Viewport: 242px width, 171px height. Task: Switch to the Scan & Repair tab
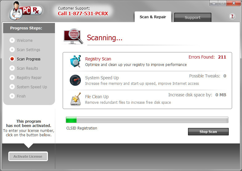pos(153,17)
